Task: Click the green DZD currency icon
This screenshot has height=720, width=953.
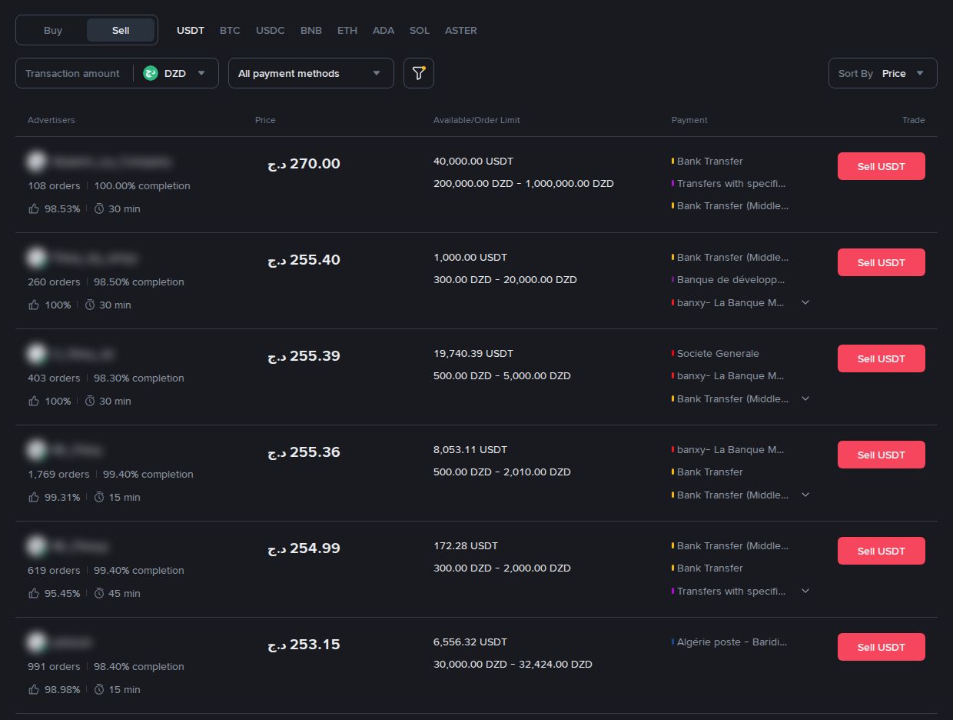Action: (151, 74)
